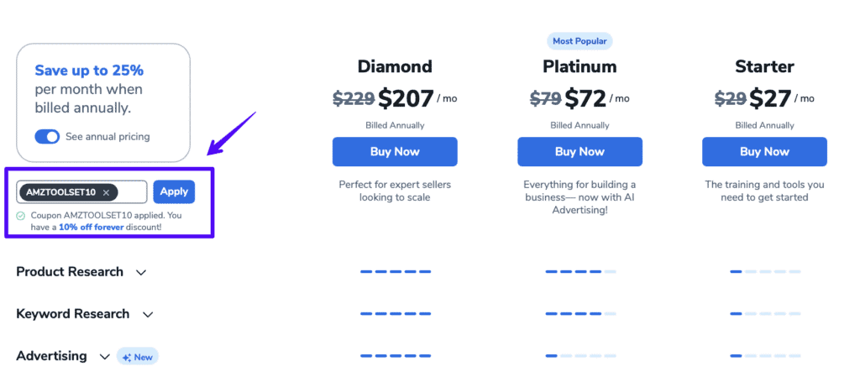Click the coupon code input field
The width and height of the screenshot is (860, 372).
[133, 192]
